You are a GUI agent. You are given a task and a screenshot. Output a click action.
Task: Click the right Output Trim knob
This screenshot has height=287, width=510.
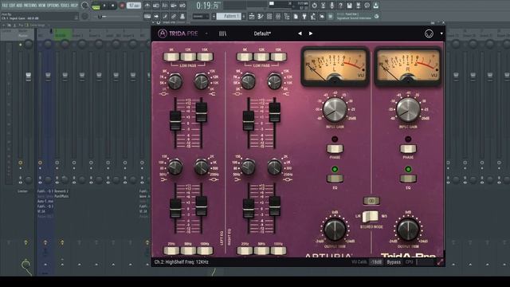408,230
